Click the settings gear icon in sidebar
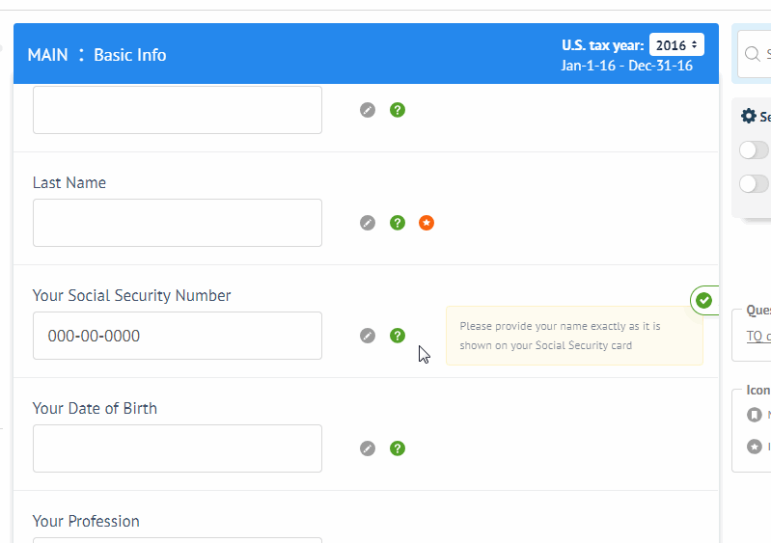This screenshot has height=543, width=771. [748, 116]
